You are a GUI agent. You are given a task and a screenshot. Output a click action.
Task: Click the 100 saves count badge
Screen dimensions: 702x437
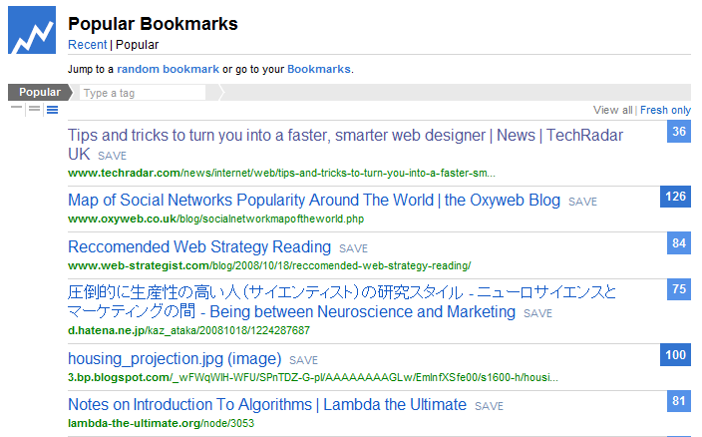[x=676, y=355]
